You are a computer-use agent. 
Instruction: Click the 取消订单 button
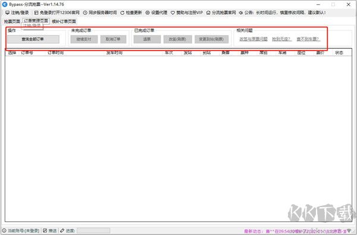click(114, 39)
